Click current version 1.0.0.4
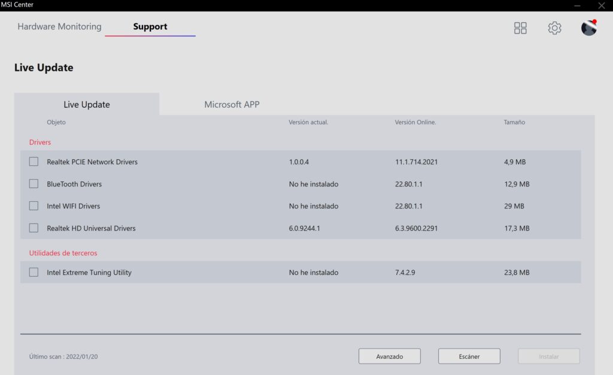 click(x=299, y=162)
